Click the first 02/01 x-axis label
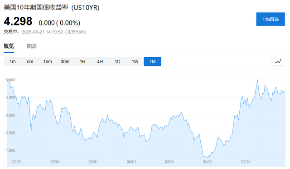Image resolution: width=290 pixels, height=169 pixels. pyautogui.click(x=17, y=162)
